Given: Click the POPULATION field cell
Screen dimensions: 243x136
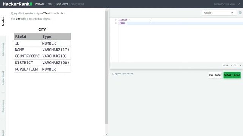Looking at the screenshot, I should click(x=28, y=69).
